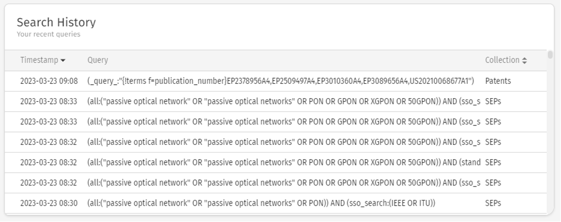The image size is (561, 222).
Task: Click the SEPs cell of the first 08:33 row
Action: click(x=493, y=101)
